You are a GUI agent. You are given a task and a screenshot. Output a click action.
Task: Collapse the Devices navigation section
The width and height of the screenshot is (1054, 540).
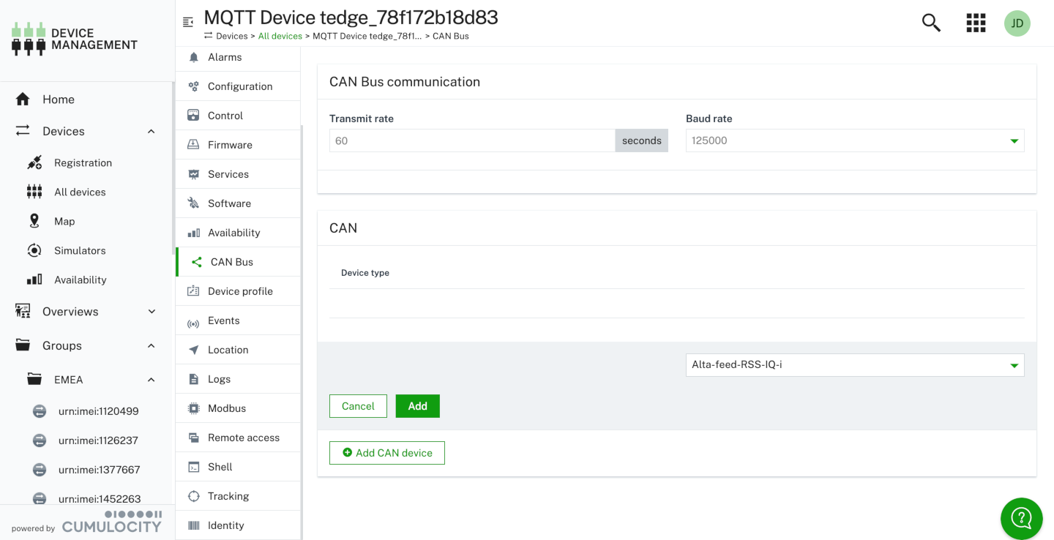pyautogui.click(x=151, y=132)
